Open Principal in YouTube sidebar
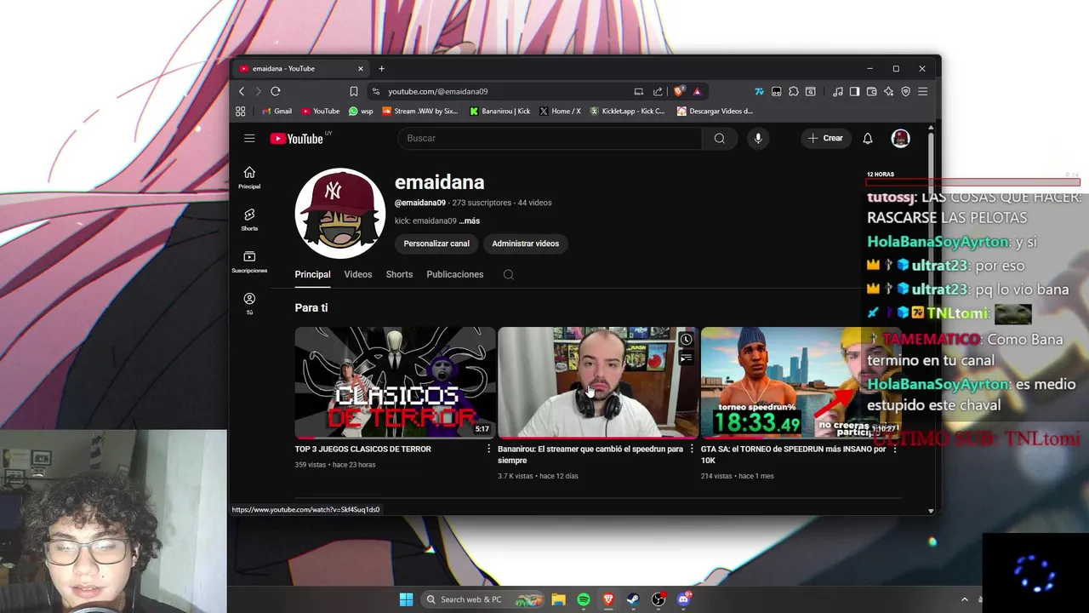The width and height of the screenshot is (1089, 613). coord(249,178)
